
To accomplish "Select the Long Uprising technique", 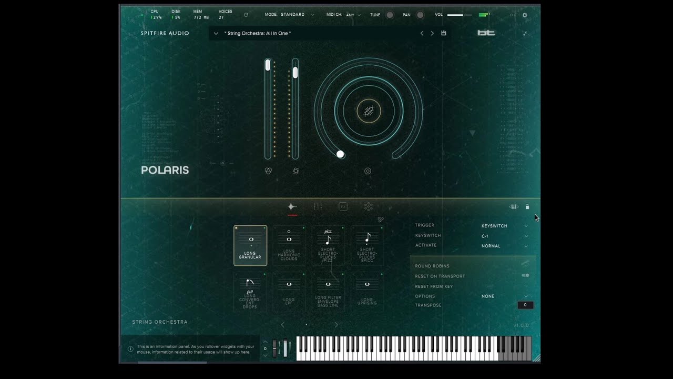I will click(x=367, y=292).
